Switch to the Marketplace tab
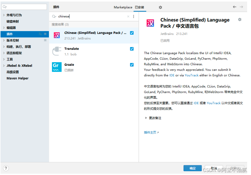Image resolution: width=251 pixels, height=175 pixels. 123,7
